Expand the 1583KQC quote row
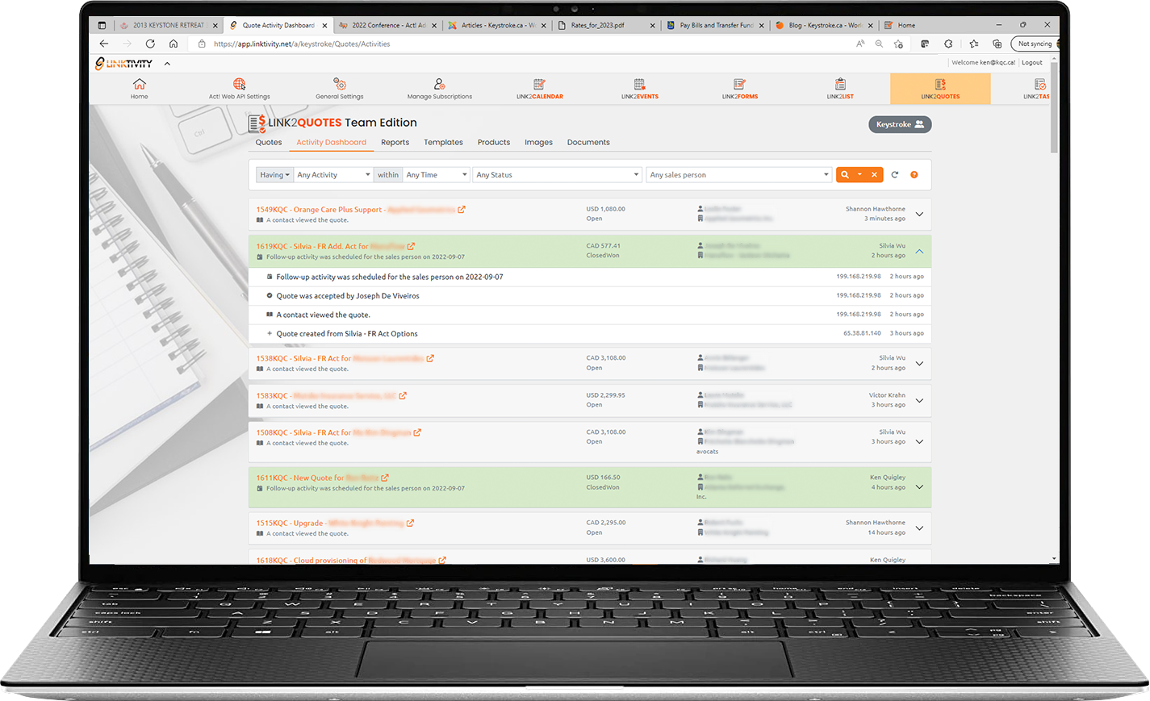 [x=919, y=400]
